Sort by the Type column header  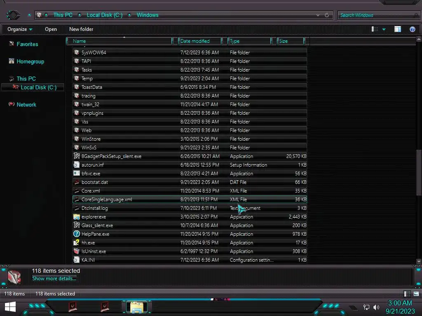coord(249,41)
